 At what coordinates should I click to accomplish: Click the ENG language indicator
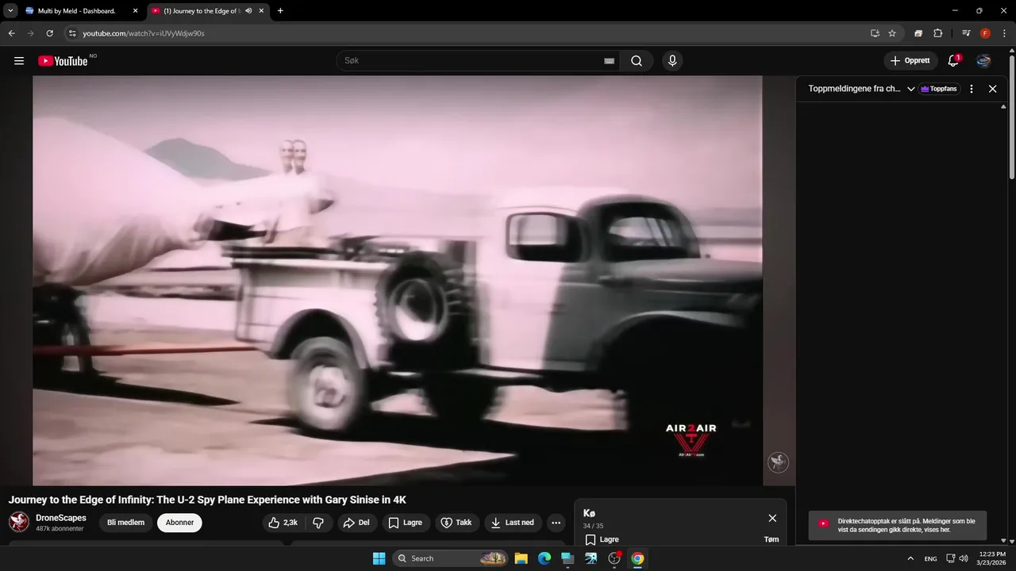[x=930, y=558]
